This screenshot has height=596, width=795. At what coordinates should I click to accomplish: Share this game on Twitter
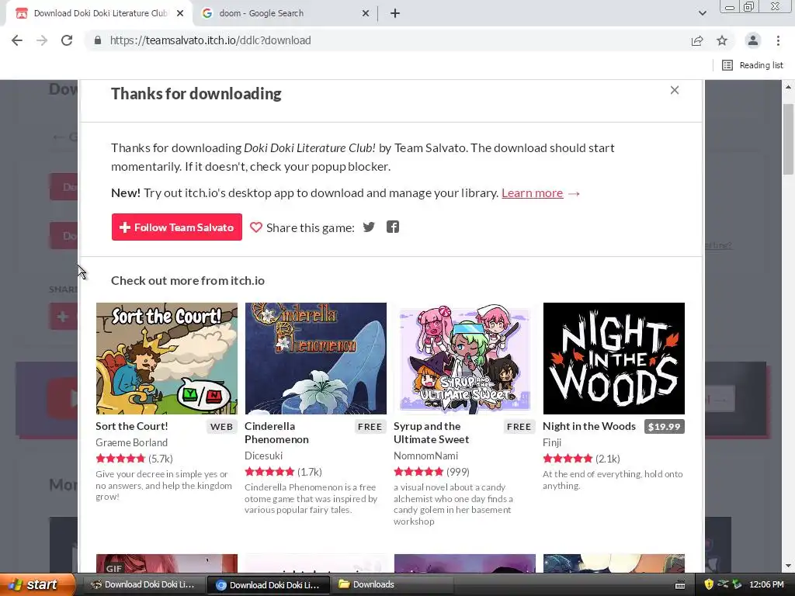(369, 227)
